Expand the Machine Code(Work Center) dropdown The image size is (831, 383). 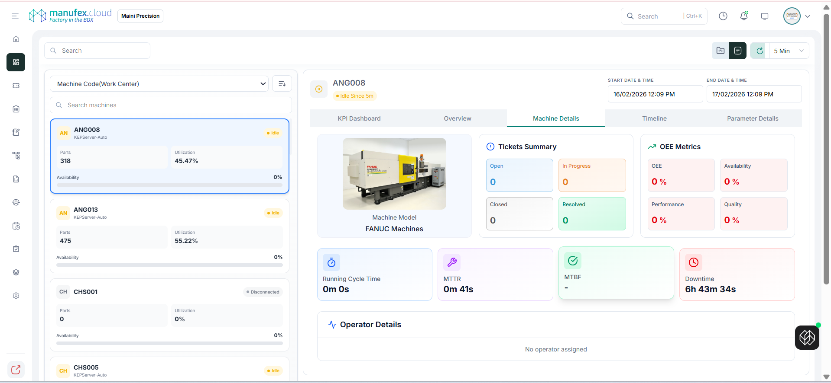tap(159, 84)
